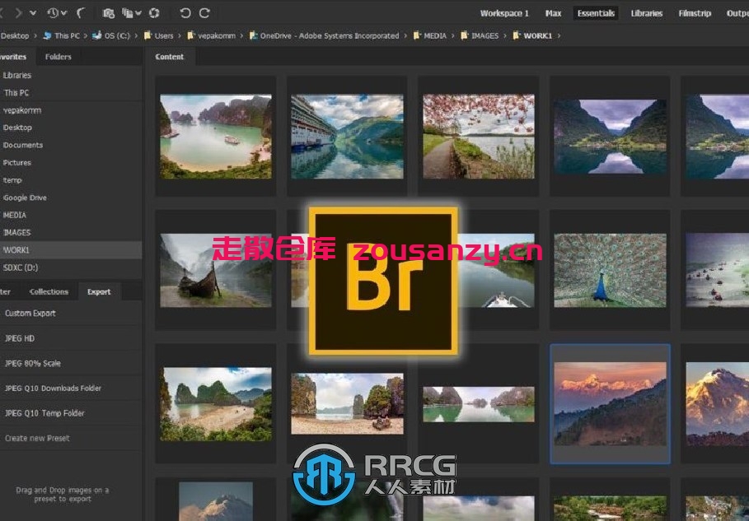Select the Export panel tab
Image resolution: width=749 pixels, height=521 pixels.
(x=99, y=291)
